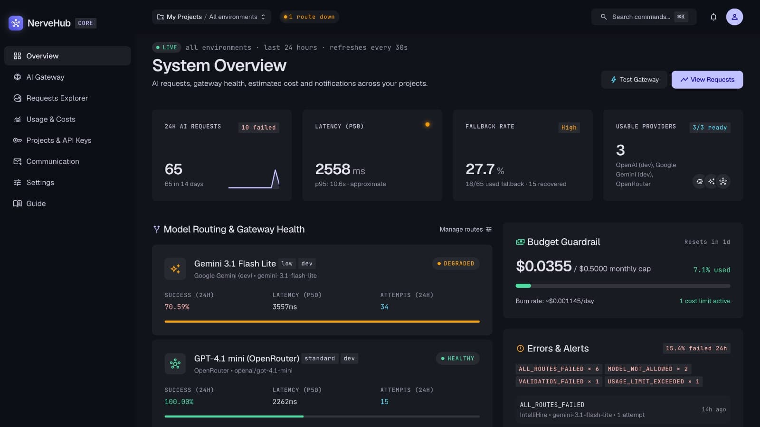
Task: Open Requests Explorer page
Action: point(67,98)
